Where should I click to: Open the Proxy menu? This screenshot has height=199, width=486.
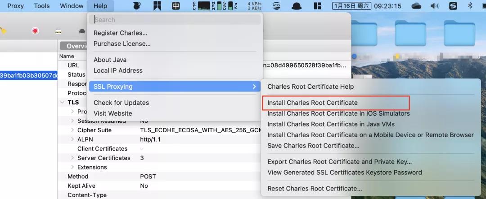[x=15, y=6]
